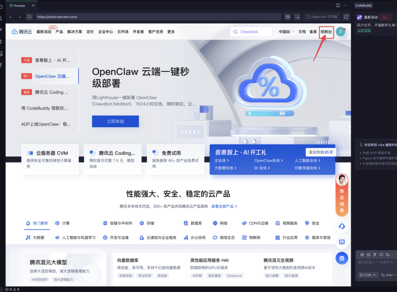
Task: Click the headset customer service icon
Action: [x=342, y=226]
